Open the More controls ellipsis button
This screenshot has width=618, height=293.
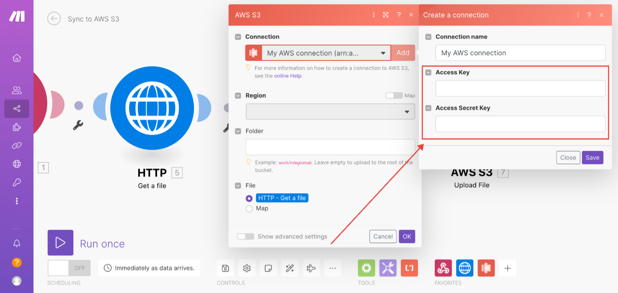coord(333,268)
